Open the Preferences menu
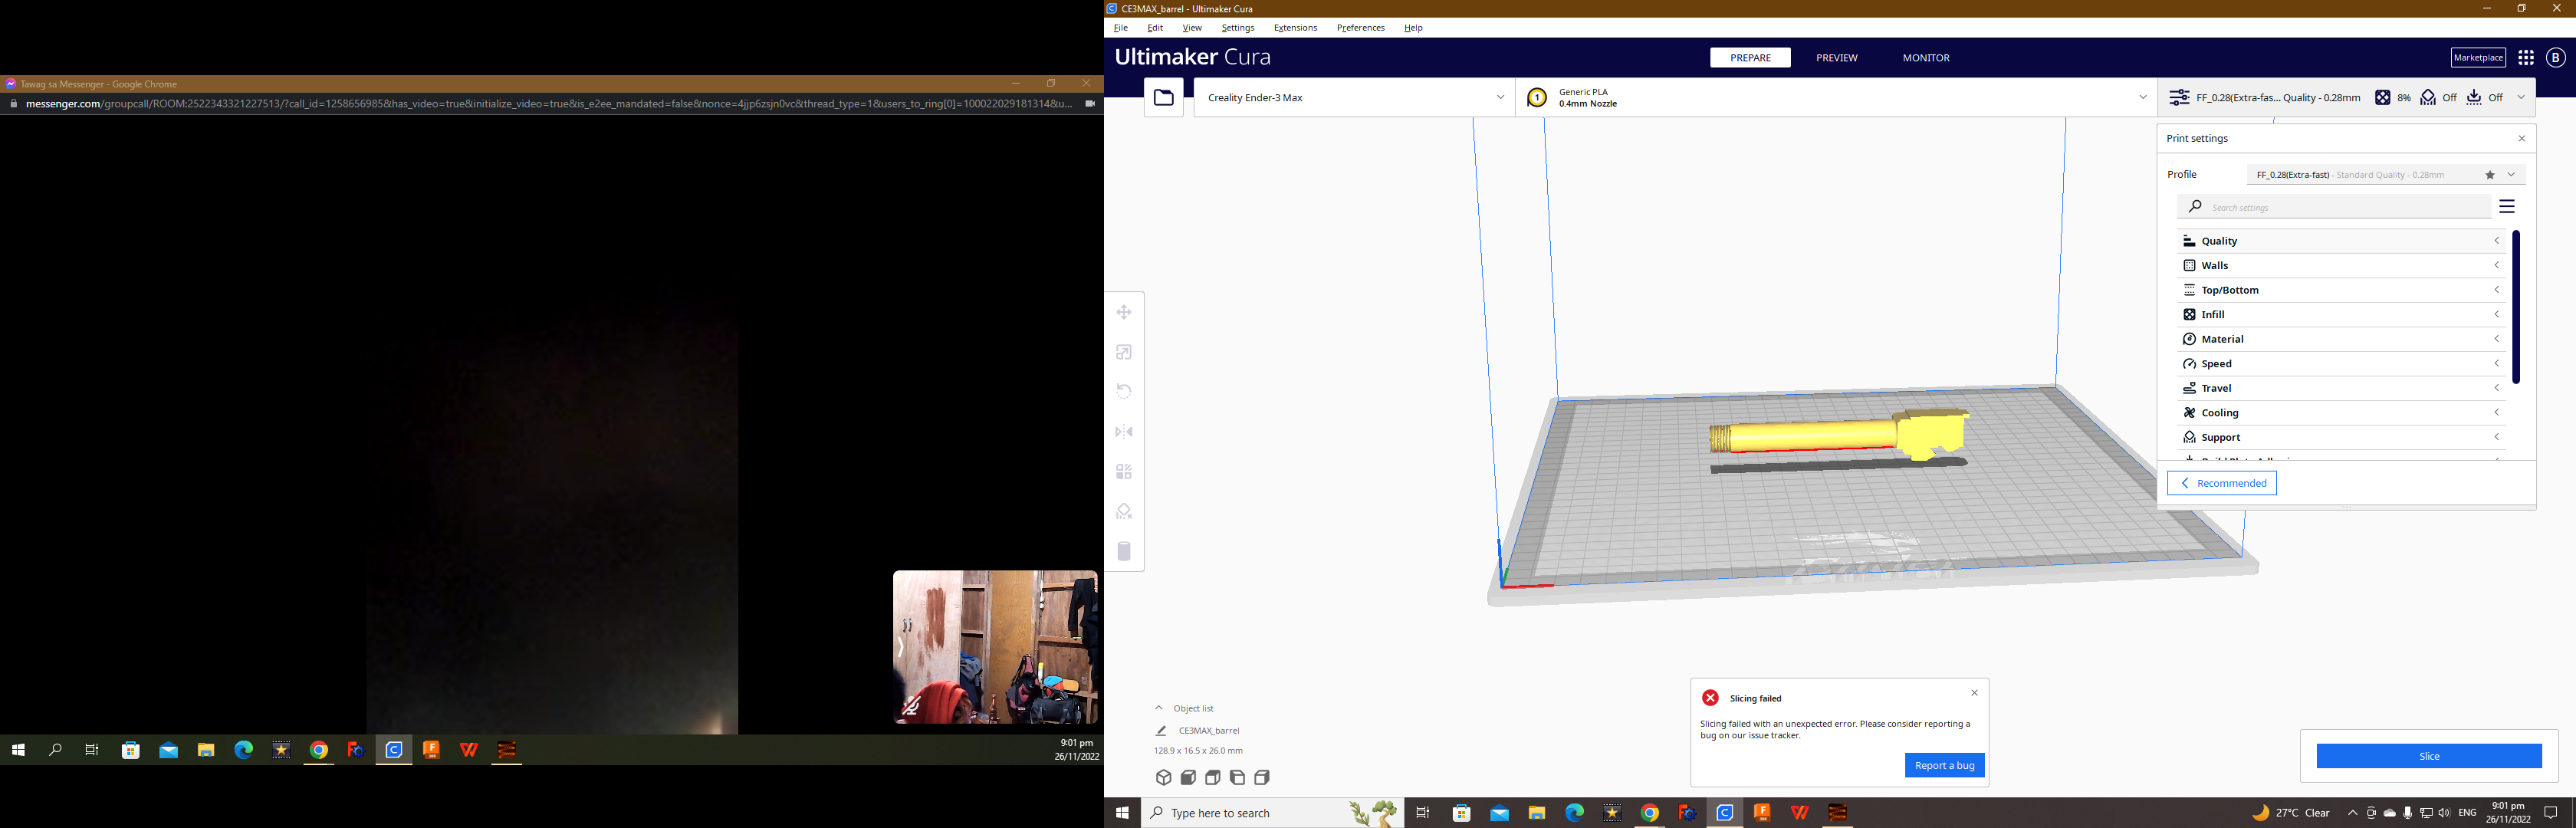The width and height of the screenshot is (2576, 828). pyautogui.click(x=1360, y=28)
